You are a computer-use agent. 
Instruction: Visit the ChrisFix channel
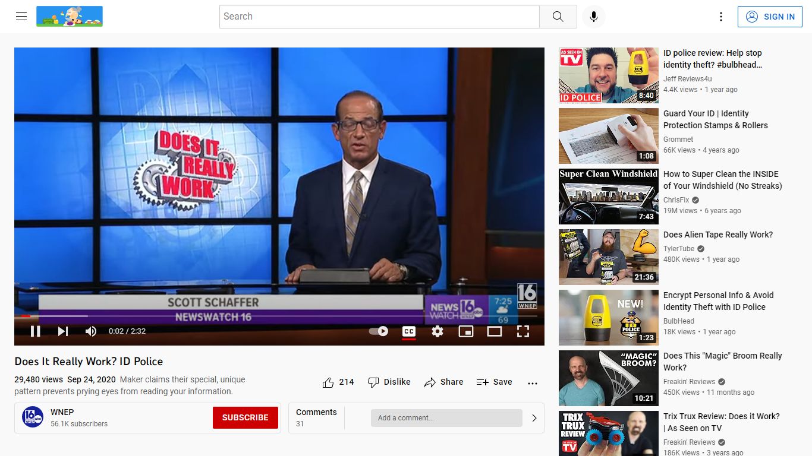pyautogui.click(x=676, y=200)
